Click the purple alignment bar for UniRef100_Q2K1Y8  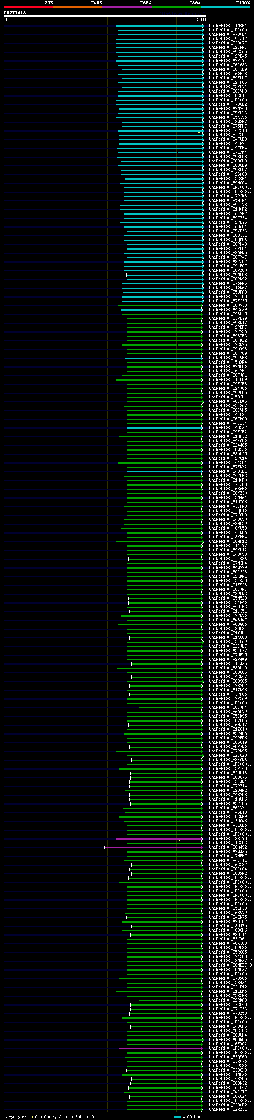click(160, 839)
